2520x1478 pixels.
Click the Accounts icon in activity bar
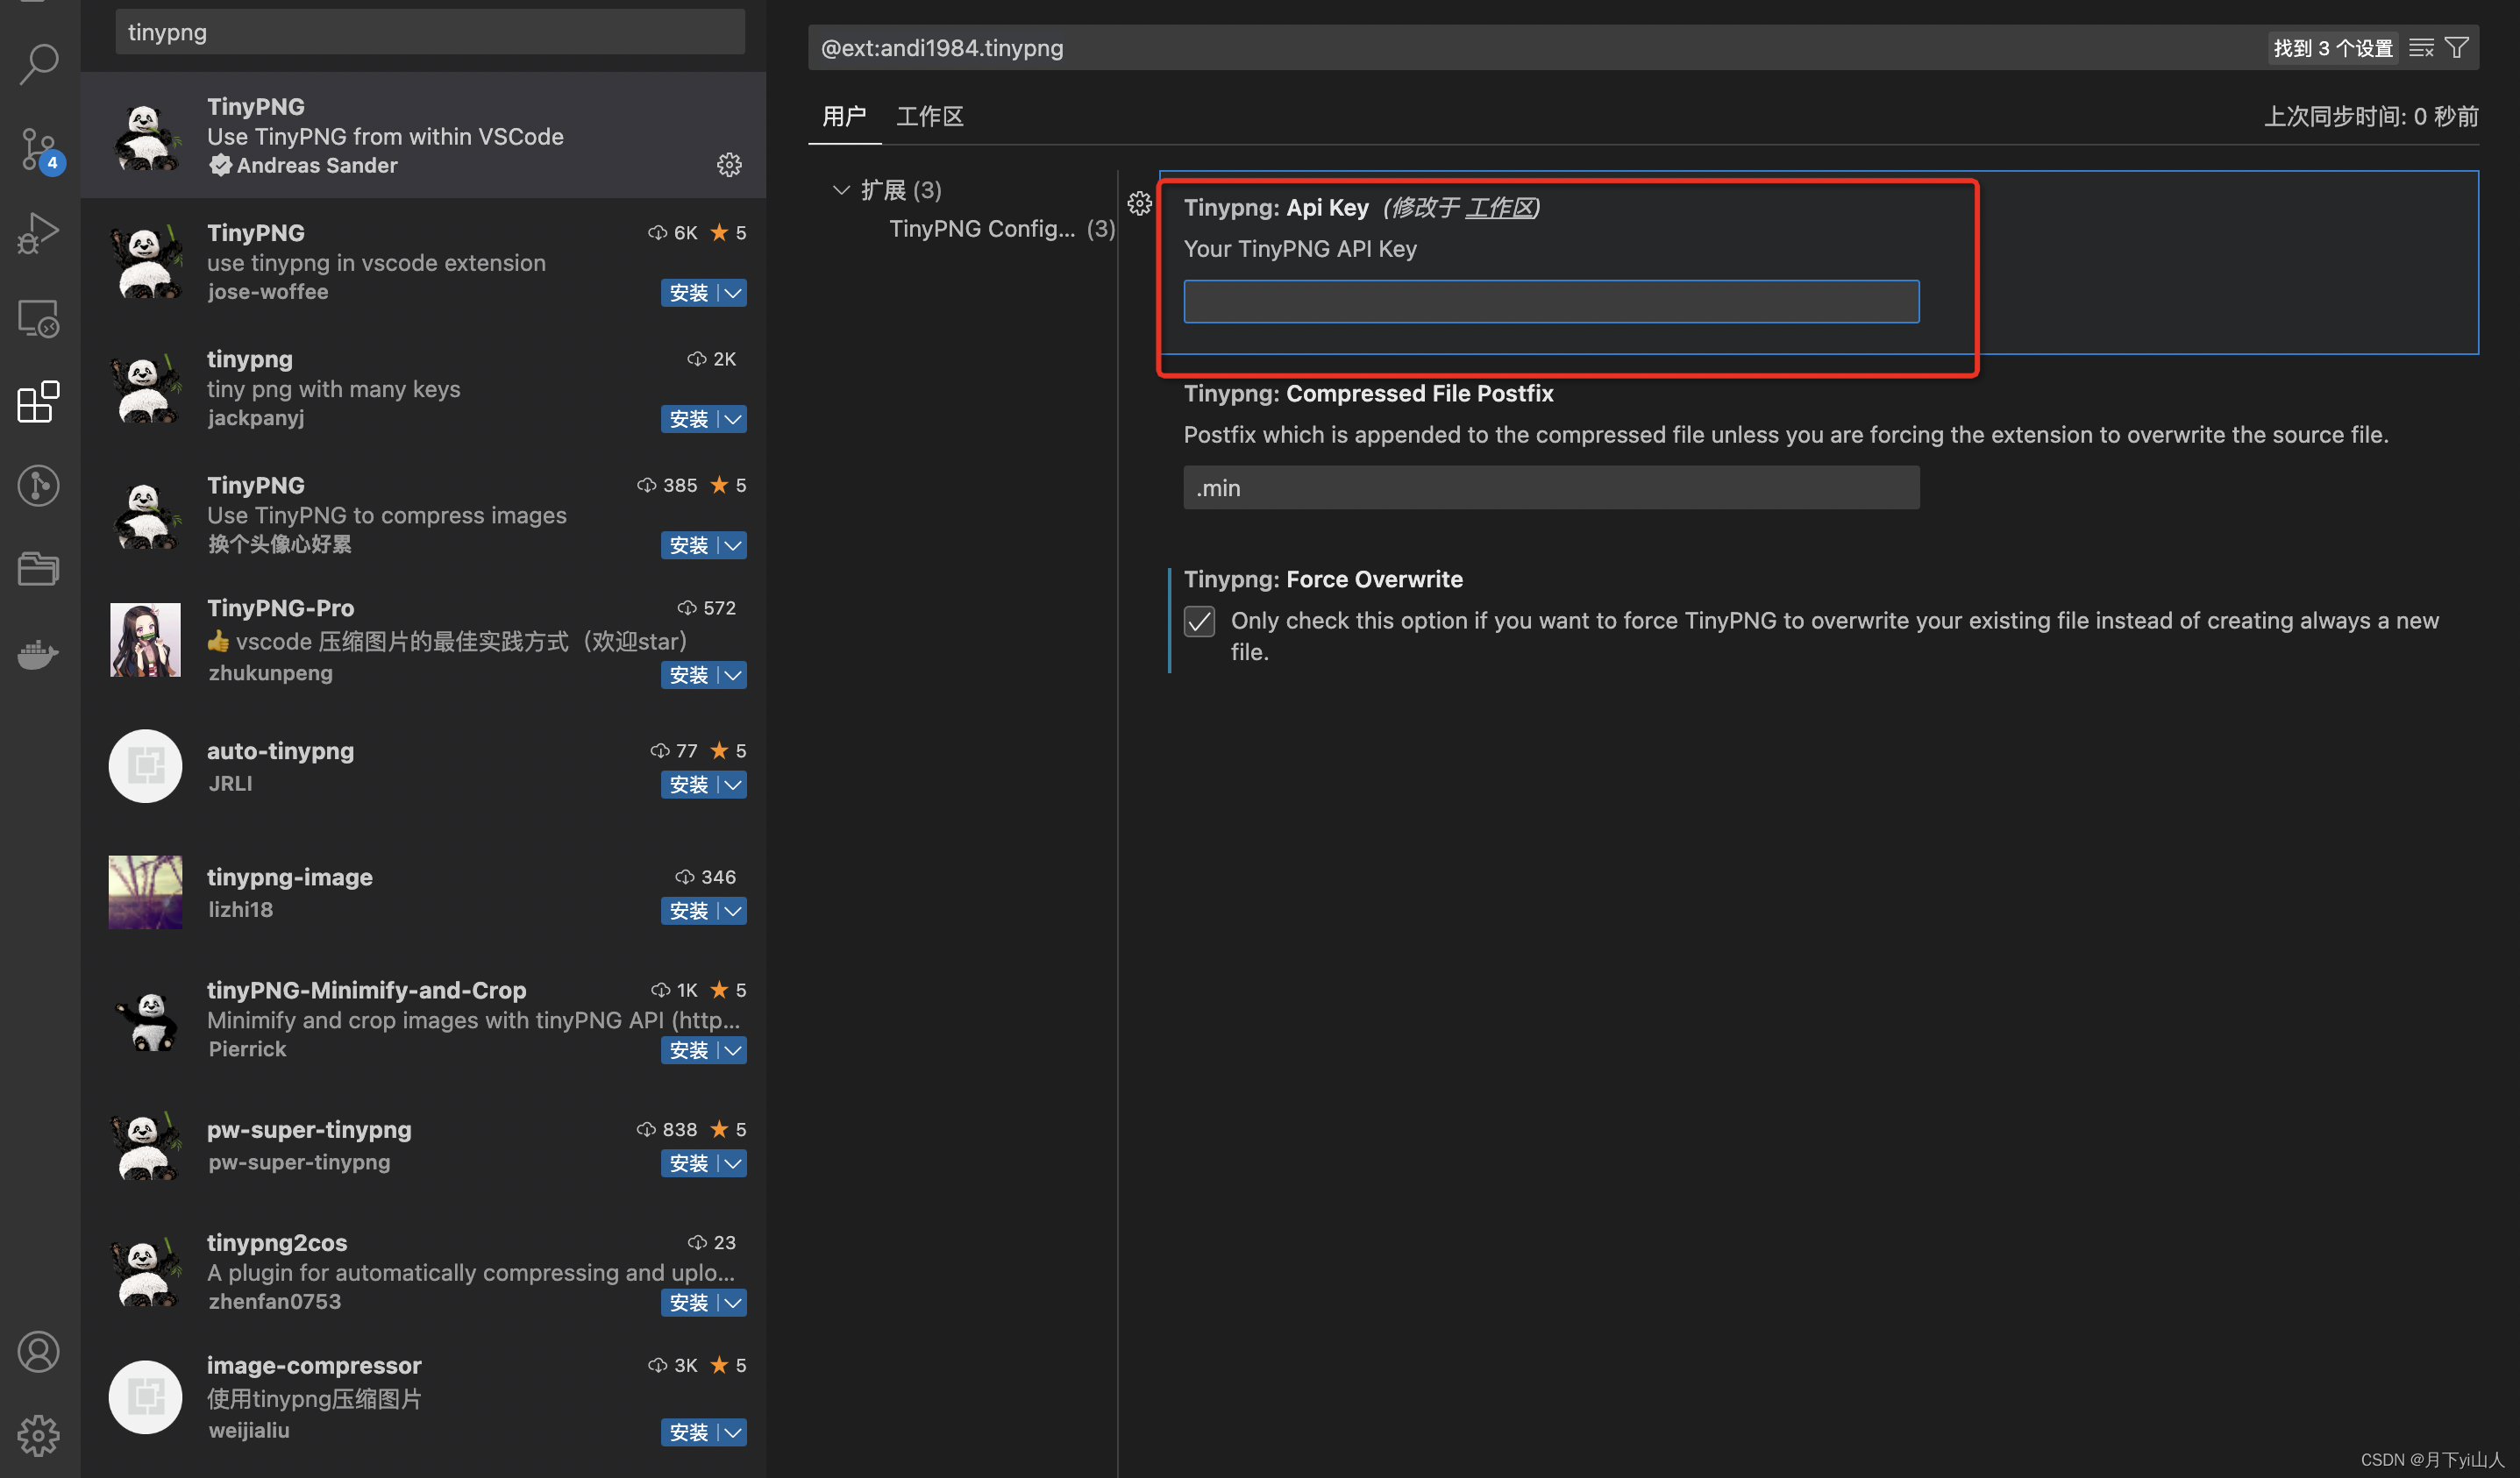pyautogui.click(x=39, y=1351)
